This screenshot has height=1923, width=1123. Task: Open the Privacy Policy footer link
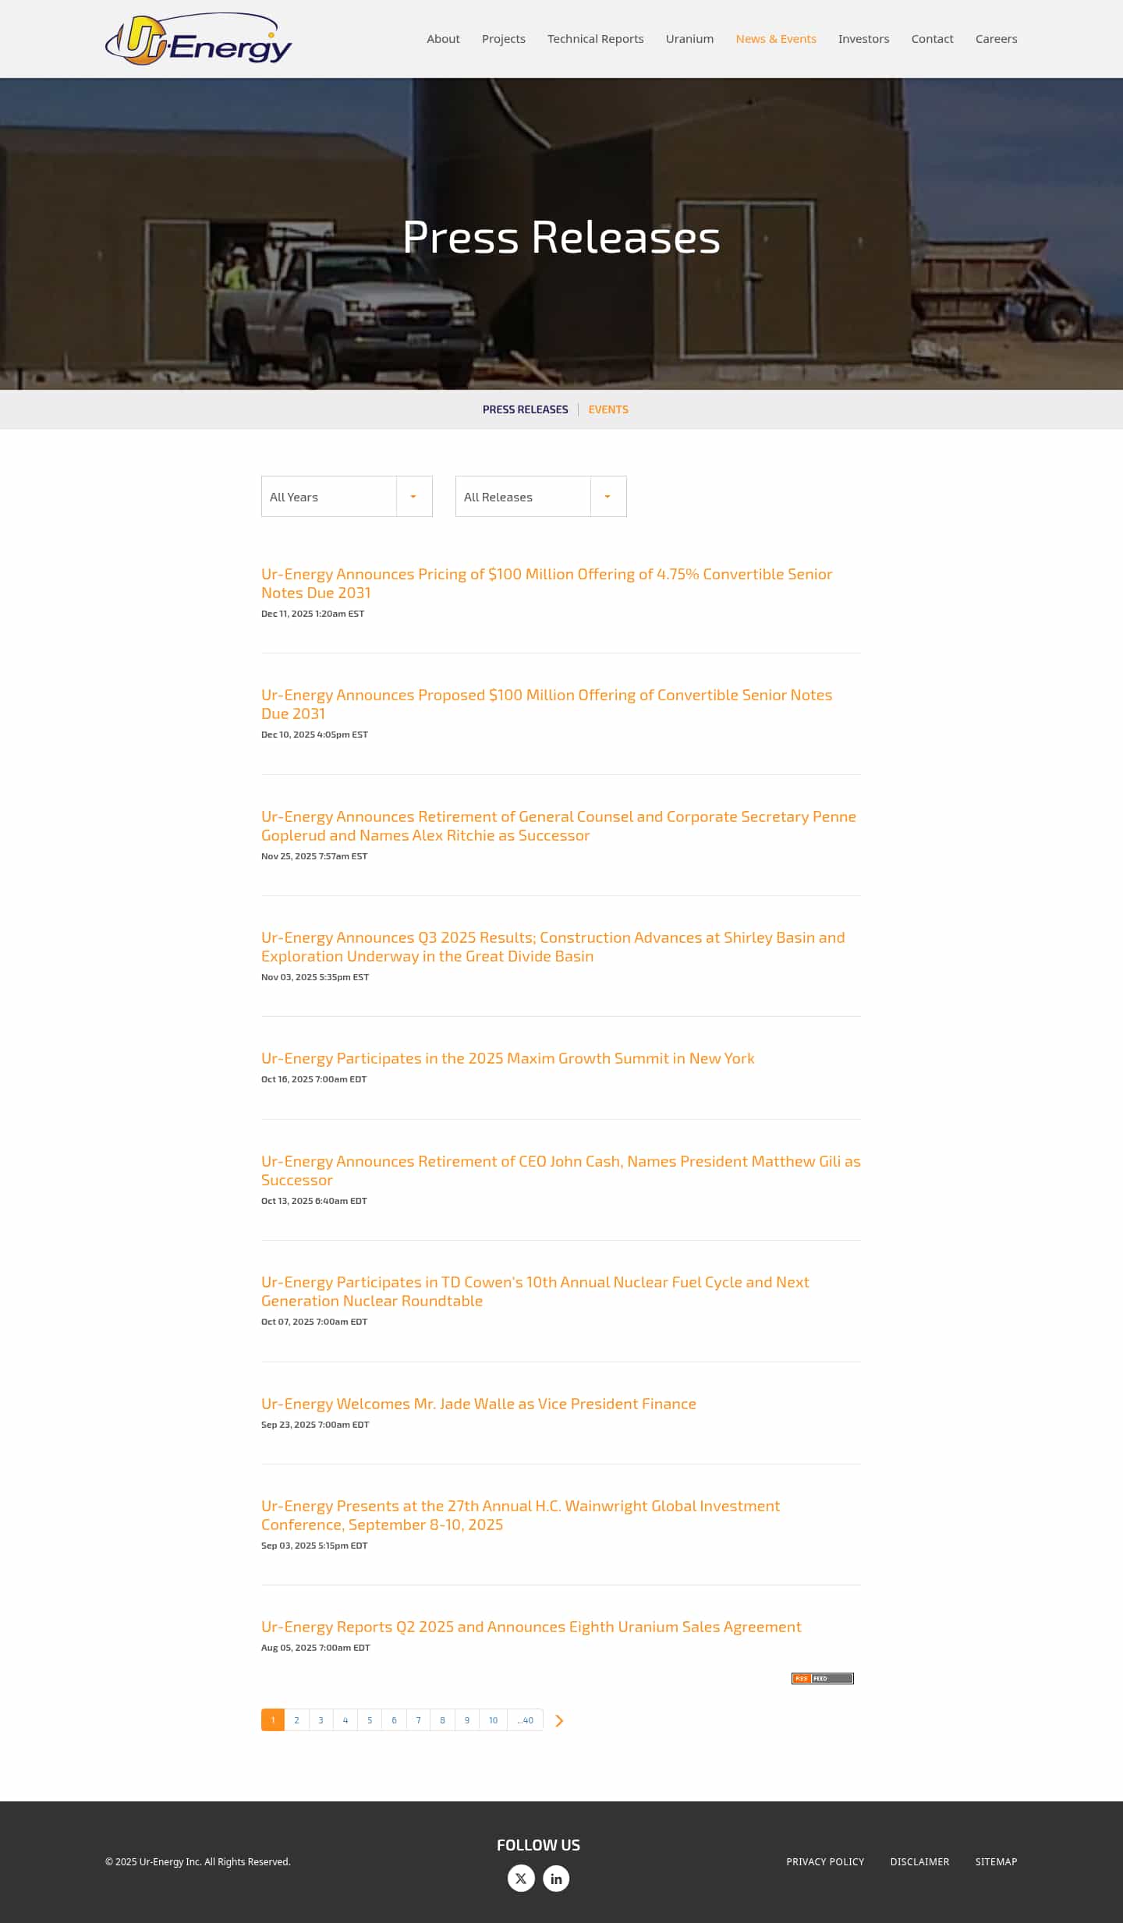[825, 1861]
